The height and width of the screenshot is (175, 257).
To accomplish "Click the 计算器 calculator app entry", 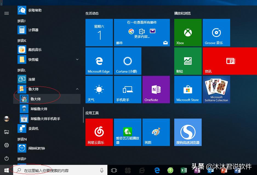I will (33, 30).
